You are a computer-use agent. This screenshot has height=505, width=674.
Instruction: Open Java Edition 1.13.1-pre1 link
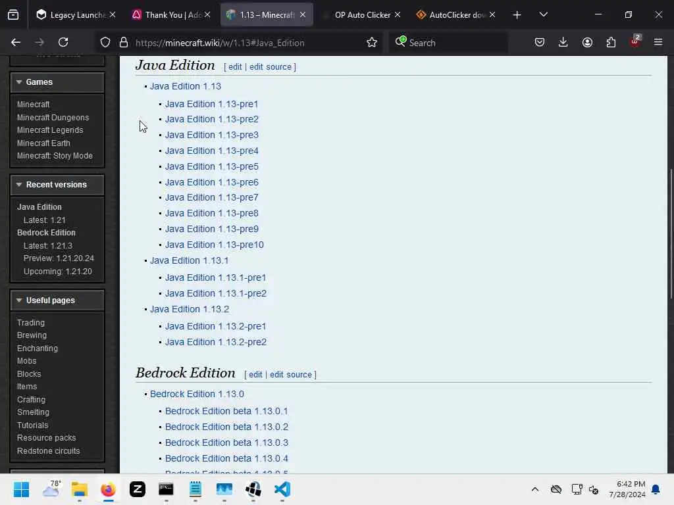pyautogui.click(x=215, y=278)
